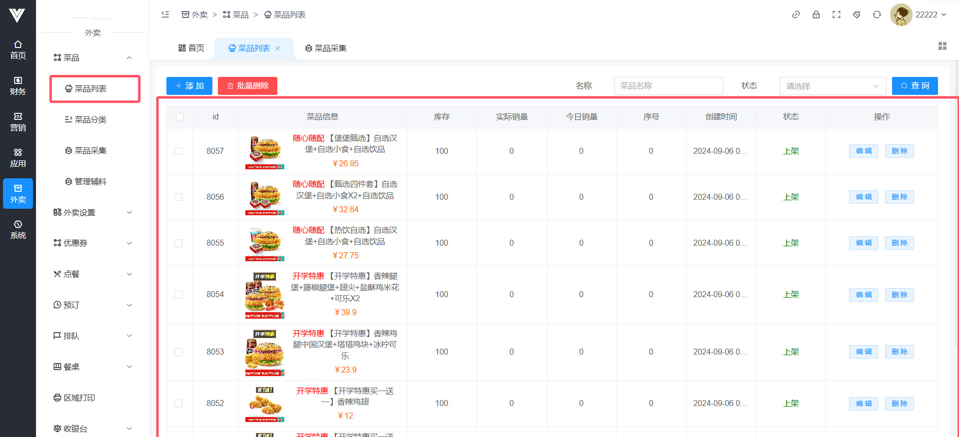Expand the 外卖设置 sidebar menu

coord(93,212)
